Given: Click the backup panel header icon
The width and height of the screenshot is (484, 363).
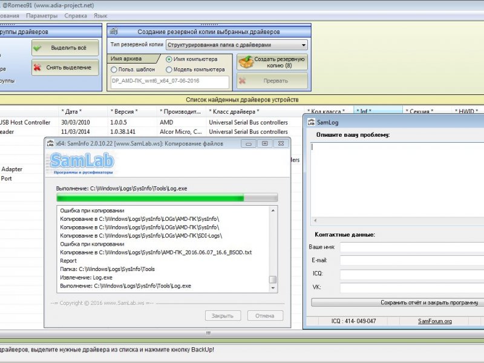Looking at the screenshot, I should pos(114,31).
